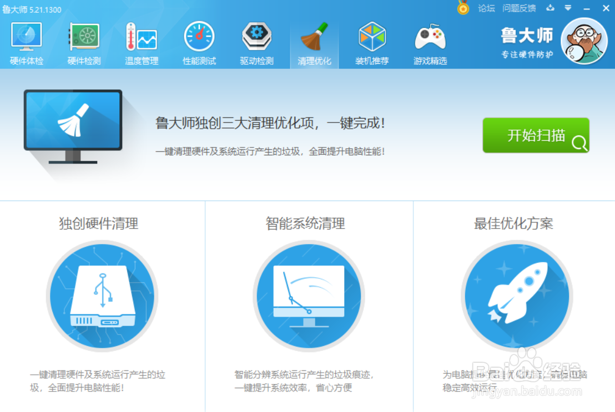Open the main menu dropdown arrow
The width and height of the screenshot is (615, 412).
point(568,8)
